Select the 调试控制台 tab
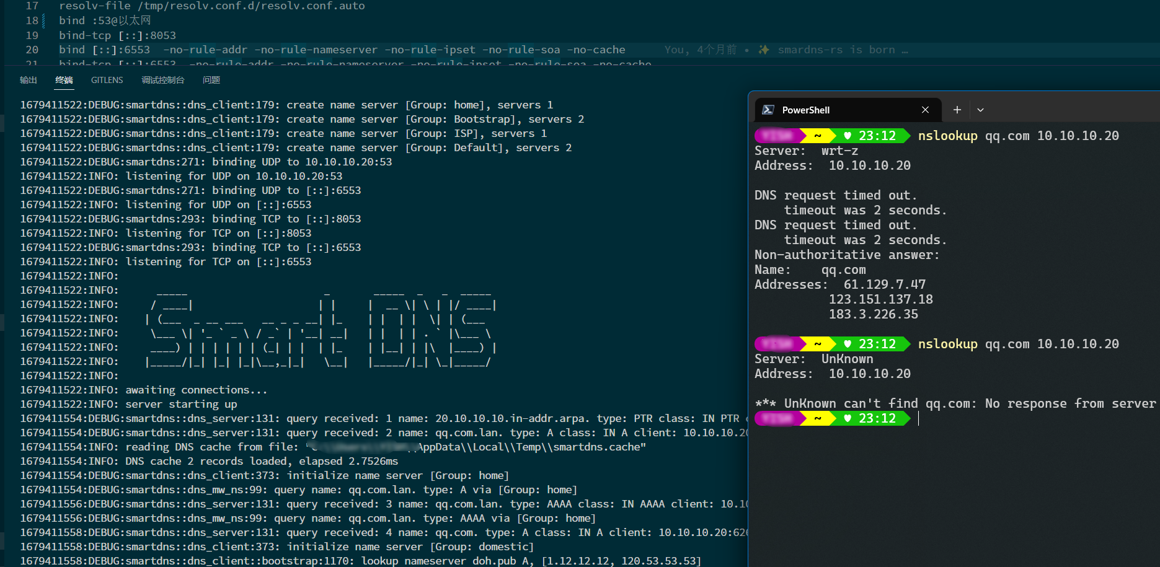The width and height of the screenshot is (1160, 567). 162,80
